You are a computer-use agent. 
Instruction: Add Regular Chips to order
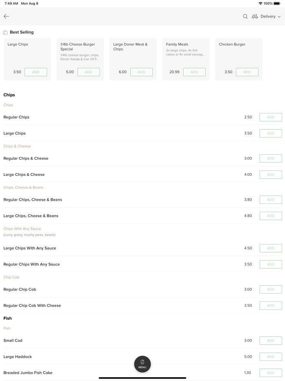(271, 117)
